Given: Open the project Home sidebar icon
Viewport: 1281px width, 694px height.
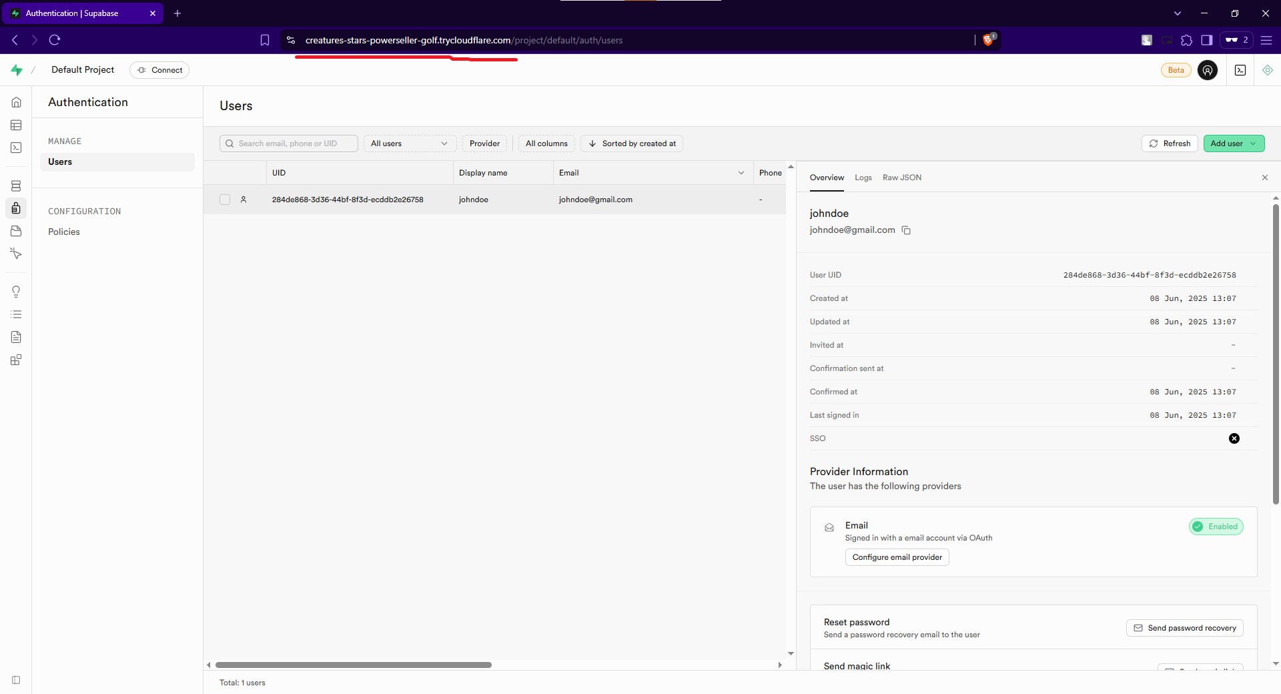Looking at the screenshot, I should [x=16, y=102].
